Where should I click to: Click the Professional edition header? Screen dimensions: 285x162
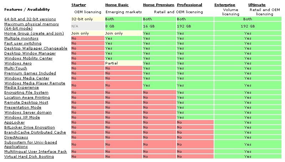(189, 5)
